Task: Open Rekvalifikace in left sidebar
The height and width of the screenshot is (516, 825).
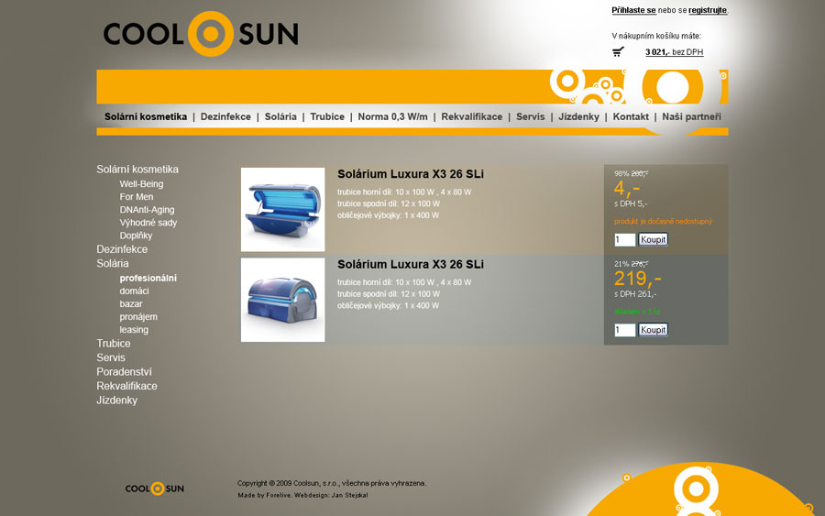Action: point(126,386)
